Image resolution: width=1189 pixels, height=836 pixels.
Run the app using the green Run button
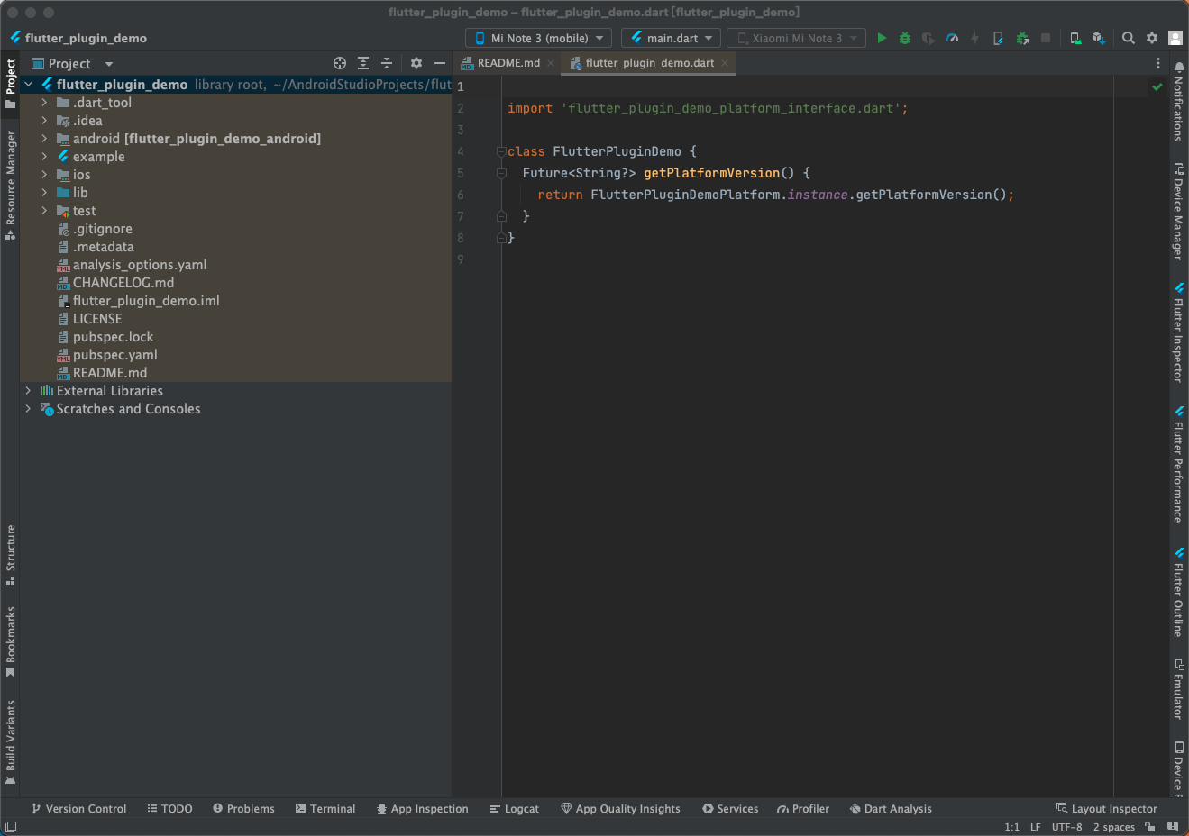pyautogui.click(x=881, y=38)
